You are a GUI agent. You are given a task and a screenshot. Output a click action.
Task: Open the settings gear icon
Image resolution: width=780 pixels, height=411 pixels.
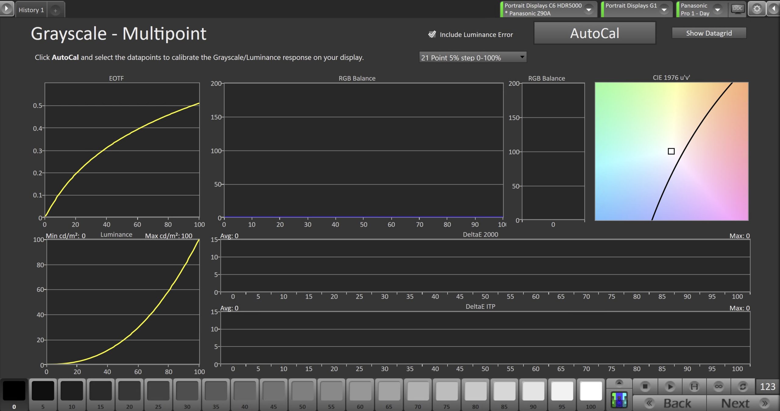click(757, 9)
